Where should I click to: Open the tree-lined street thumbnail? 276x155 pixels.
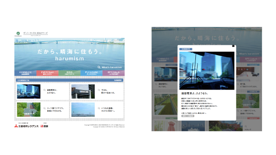click(29, 110)
